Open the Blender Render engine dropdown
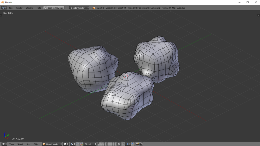This screenshot has width=260, height=146. [x=79, y=8]
